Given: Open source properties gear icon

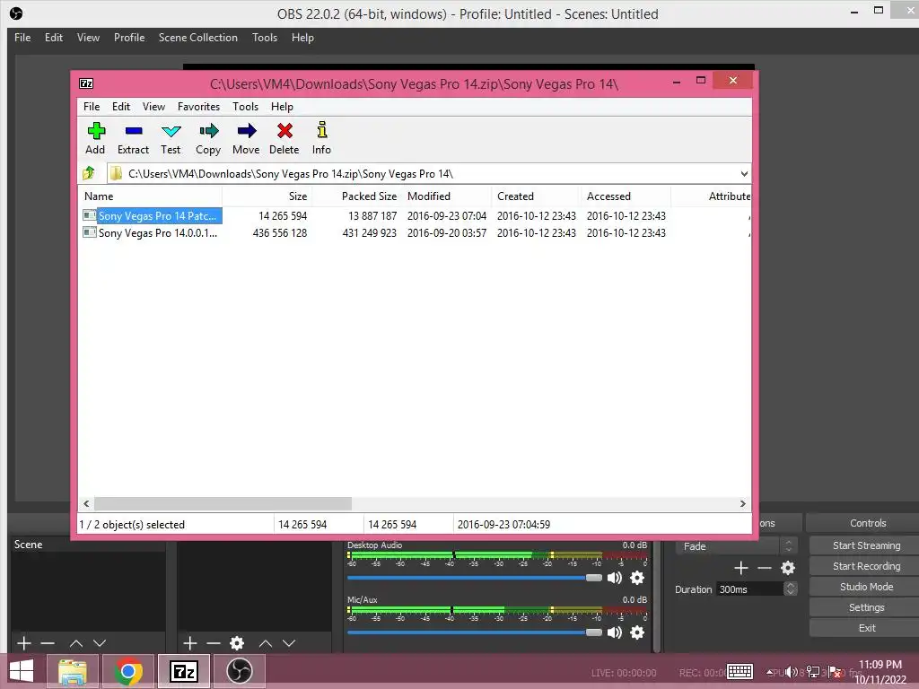Looking at the screenshot, I should click(237, 643).
